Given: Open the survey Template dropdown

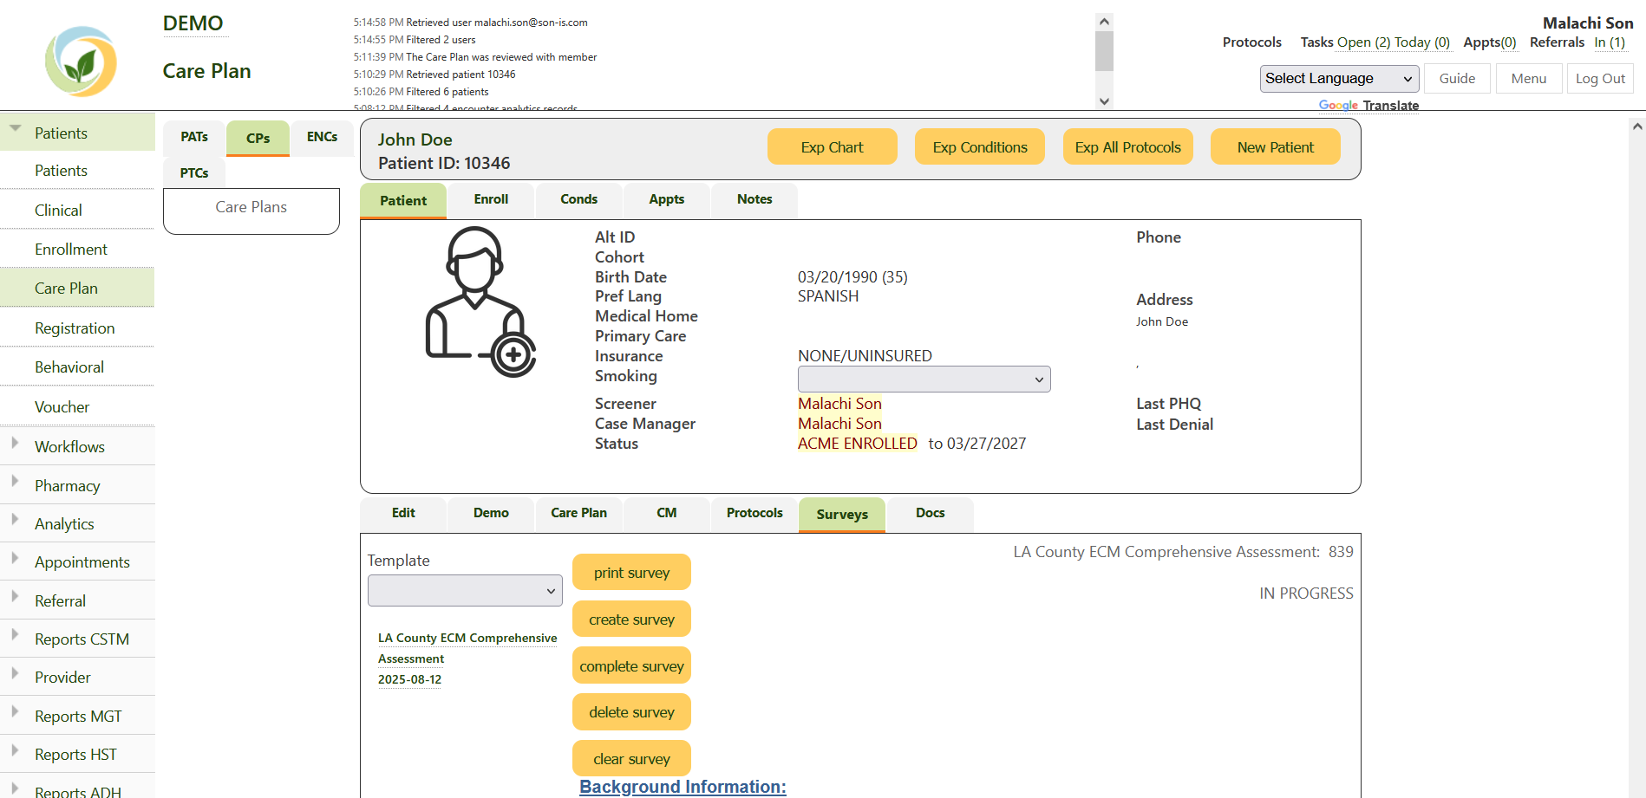Looking at the screenshot, I should pos(464,591).
